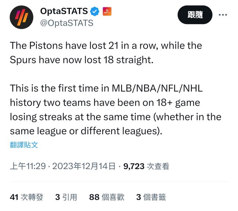Viewport: 238px width, 211px height.
Task: Click the 3 個書籤 bookmarks count
Action: tap(151, 197)
